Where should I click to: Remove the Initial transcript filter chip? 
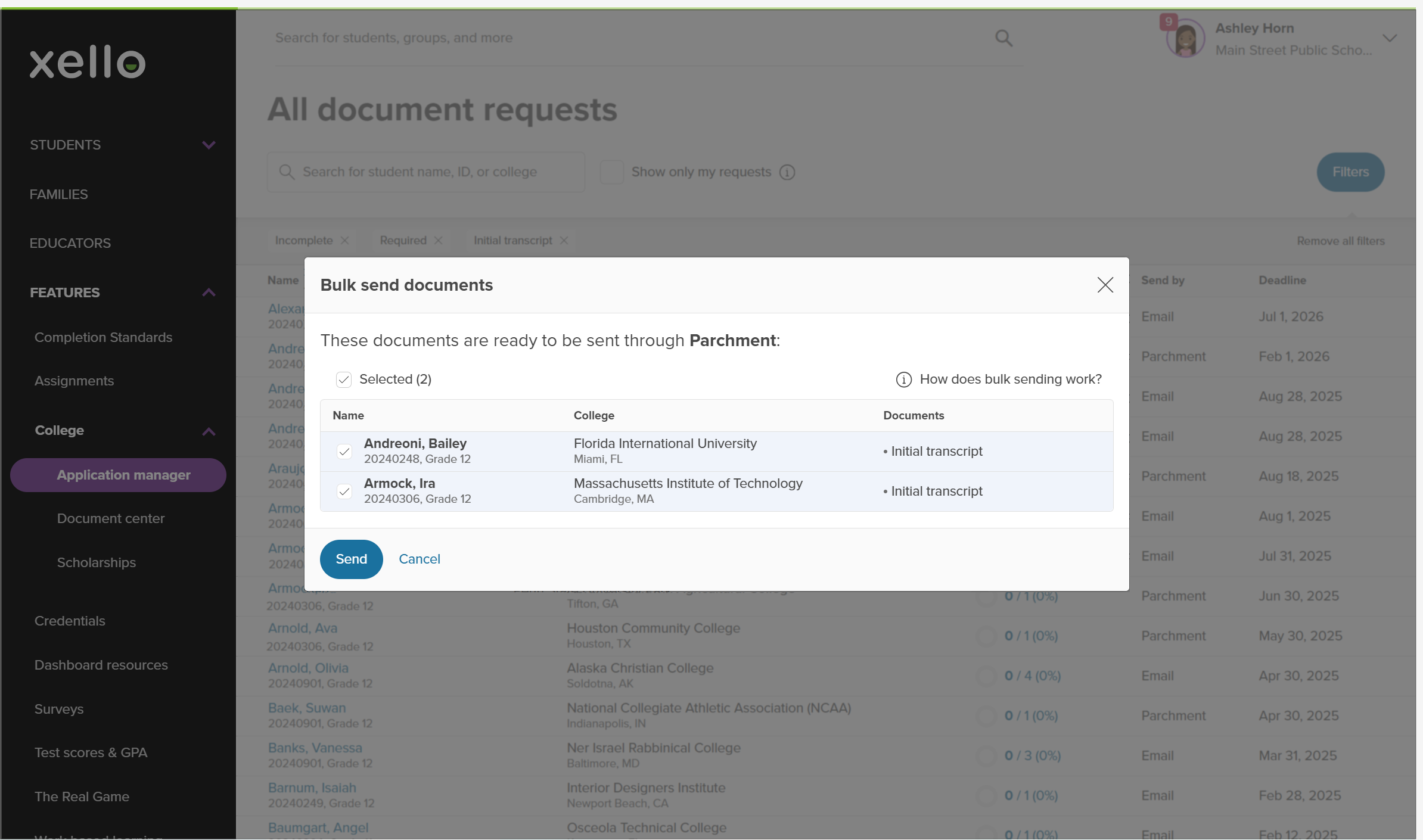pyautogui.click(x=564, y=240)
